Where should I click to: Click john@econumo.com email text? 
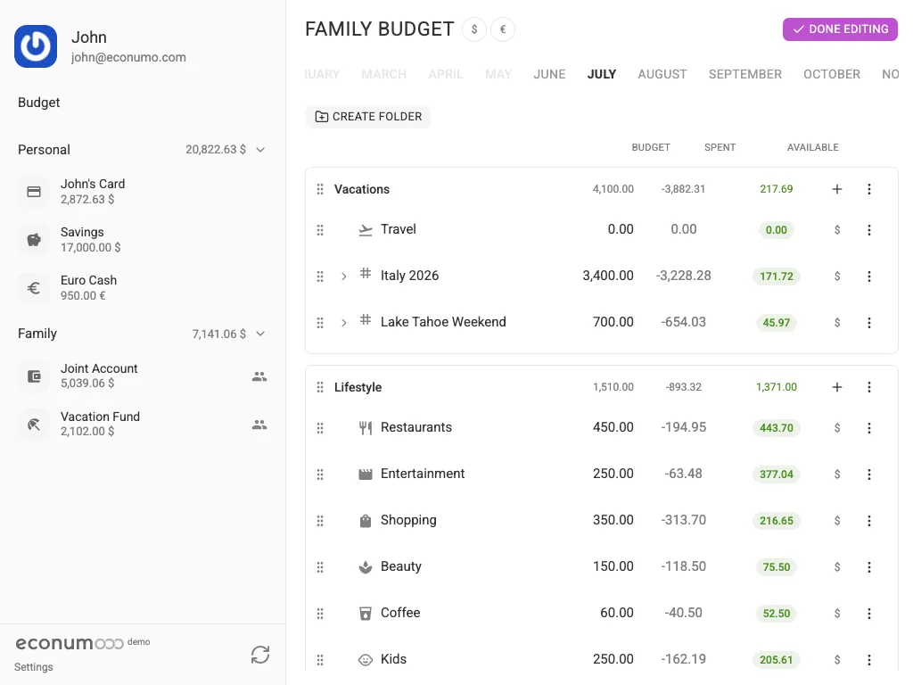[128, 57]
